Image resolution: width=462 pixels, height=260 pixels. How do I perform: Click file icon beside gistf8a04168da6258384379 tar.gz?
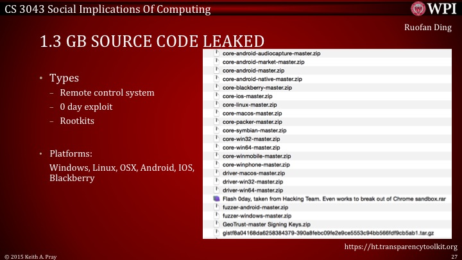coord(217,232)
